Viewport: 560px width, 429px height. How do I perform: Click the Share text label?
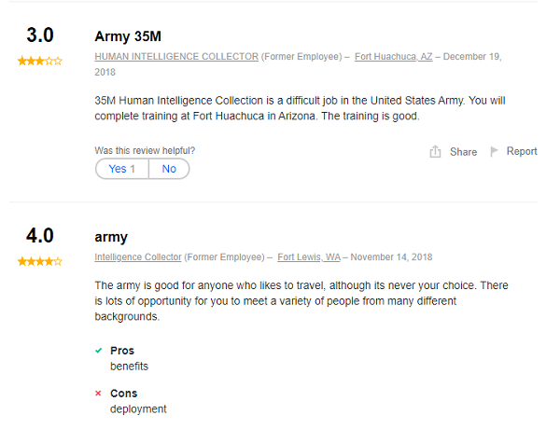tap(463, 152)
